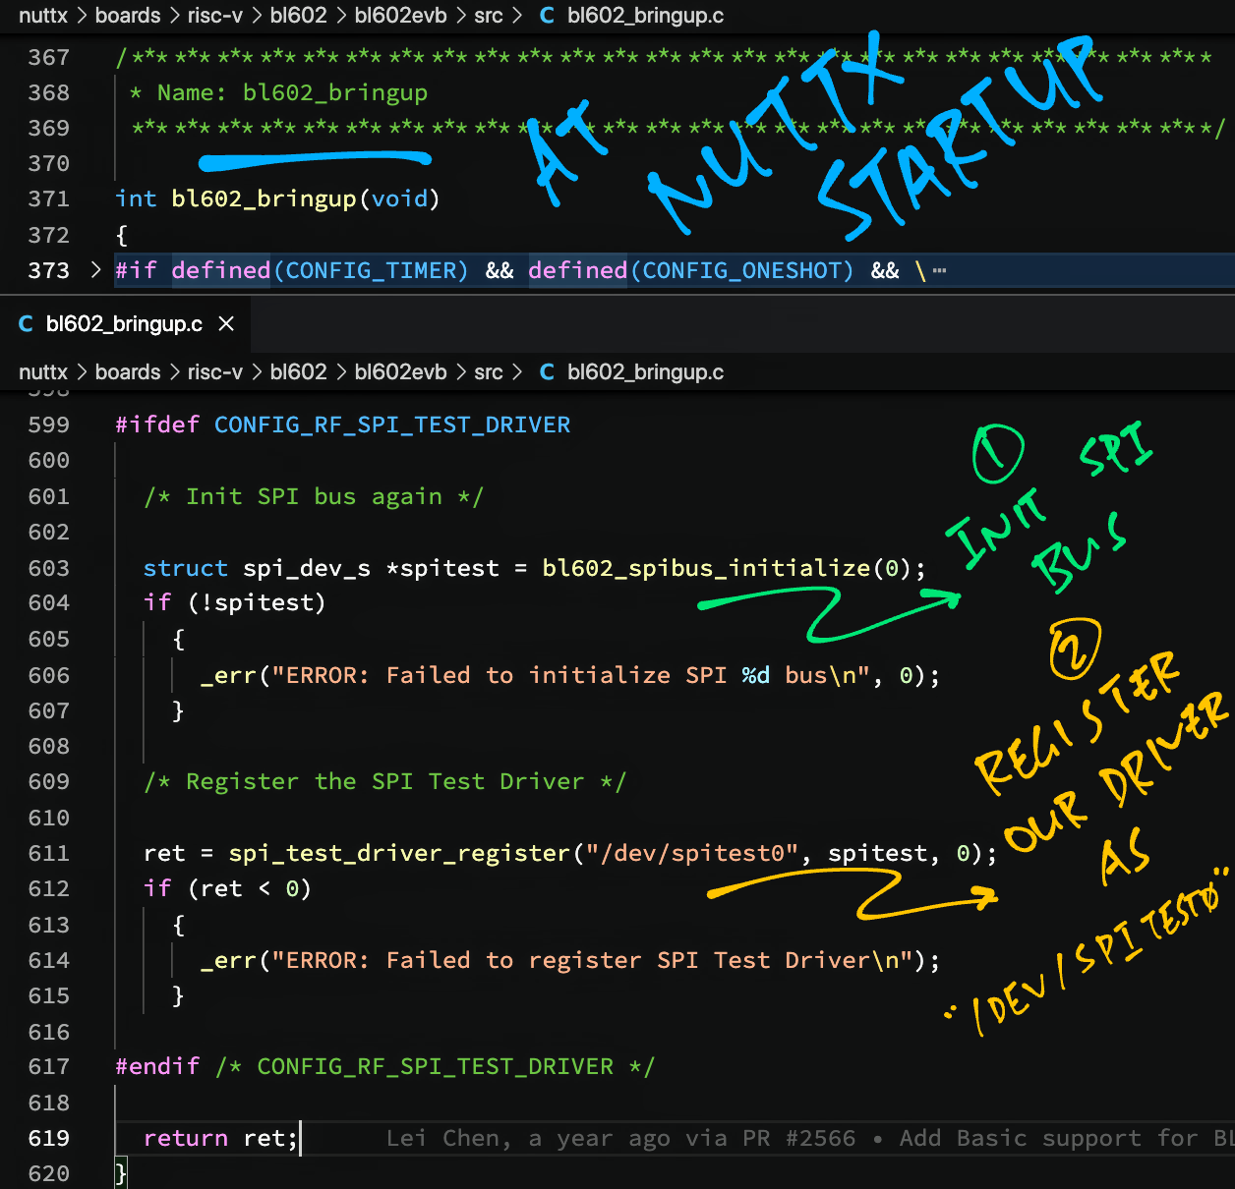Viewport: 1235px width, 1189px height.
Task: Click the folded-code ellipsis after CONFIG_ONESHOT
Action: [x=939, y=271]
